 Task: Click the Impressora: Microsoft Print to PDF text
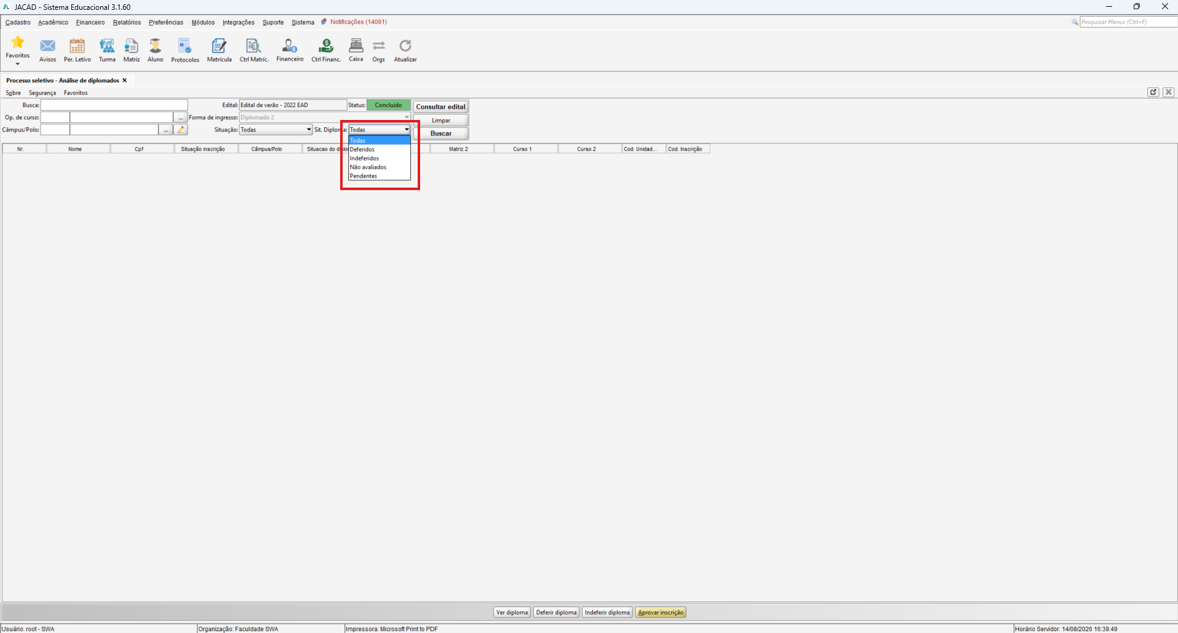tap(392, 629)
